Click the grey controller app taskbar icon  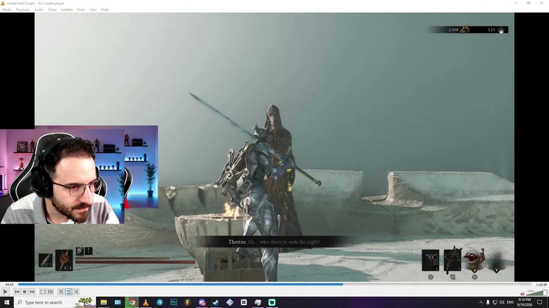point(258,302)
